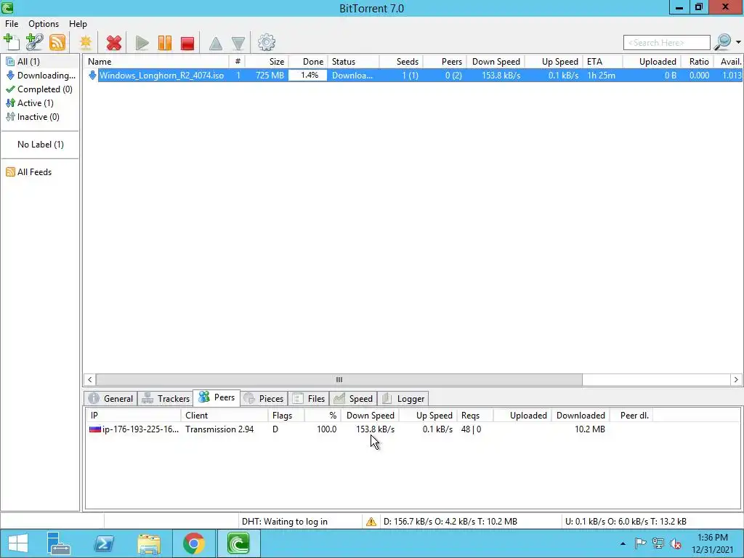Open the Options menu
744x558 pixels.
pyautogui.click(x=44, y=24)
